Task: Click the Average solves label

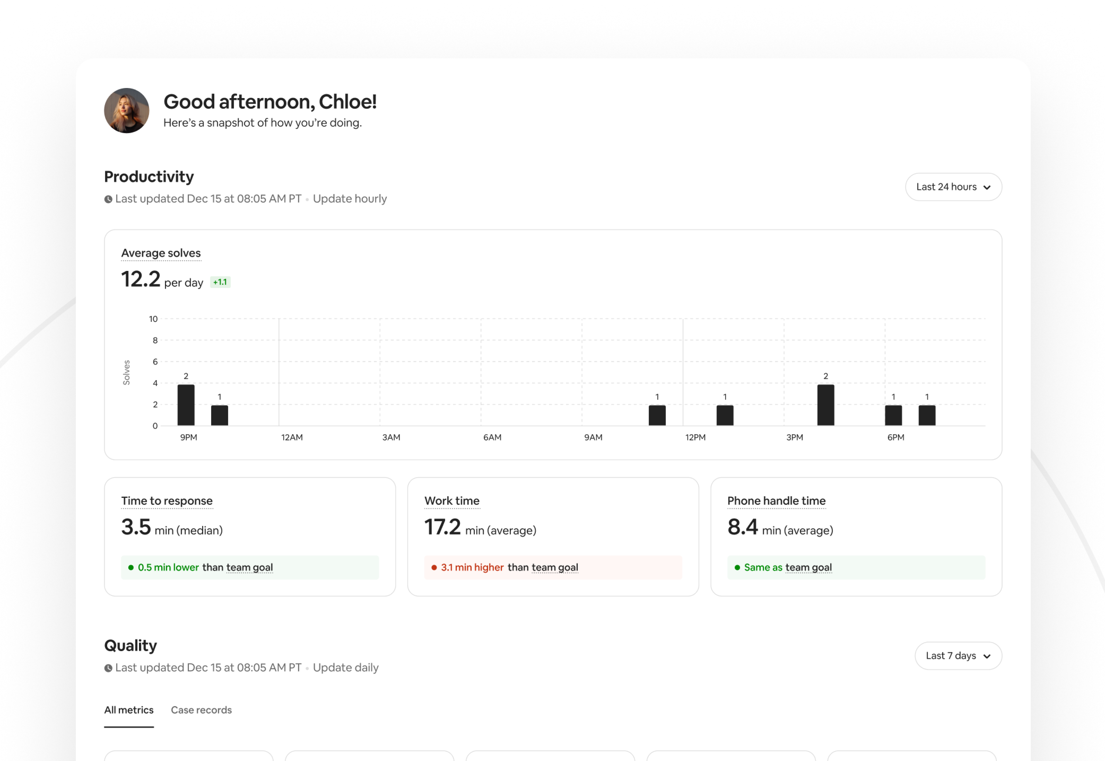Action: (x=161, y=253)
